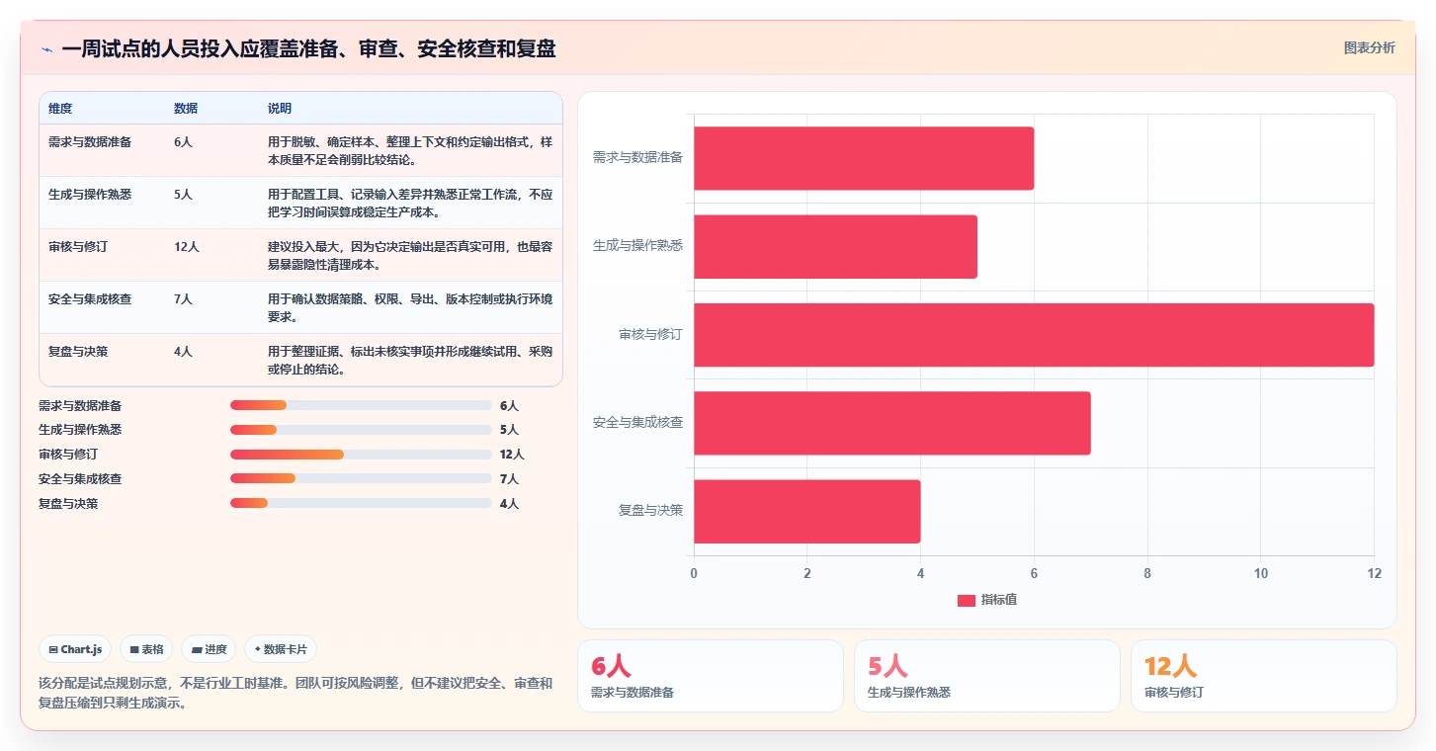Click the 生成与操作熟悉 y-axis label on chart
This screenshot has height=751, width=1436.
tap(637, 245)
